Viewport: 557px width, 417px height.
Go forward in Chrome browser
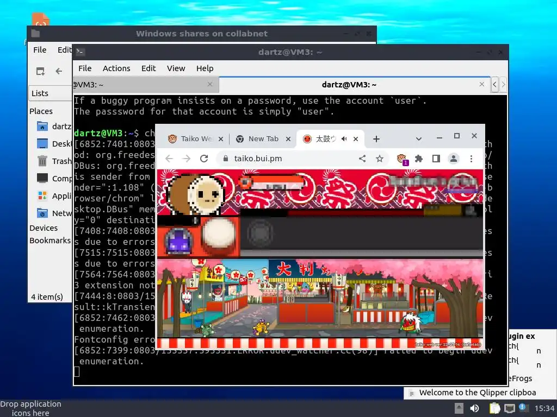coord(187,159)
